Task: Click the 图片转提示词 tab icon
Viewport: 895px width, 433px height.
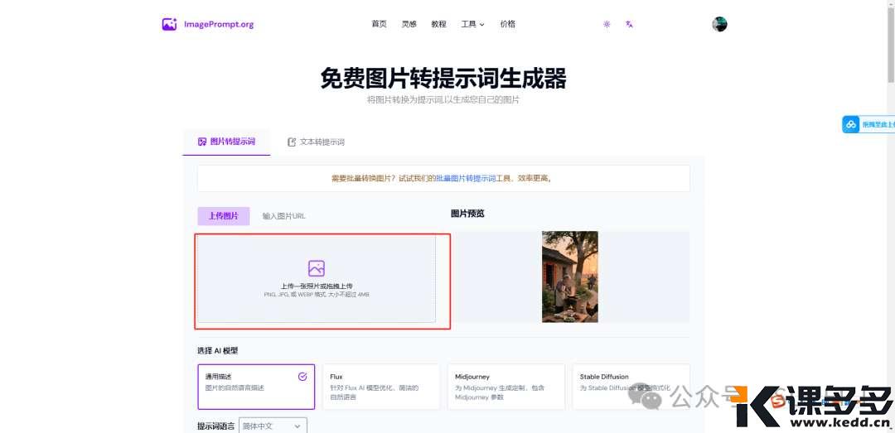Action: click(202, 142)
